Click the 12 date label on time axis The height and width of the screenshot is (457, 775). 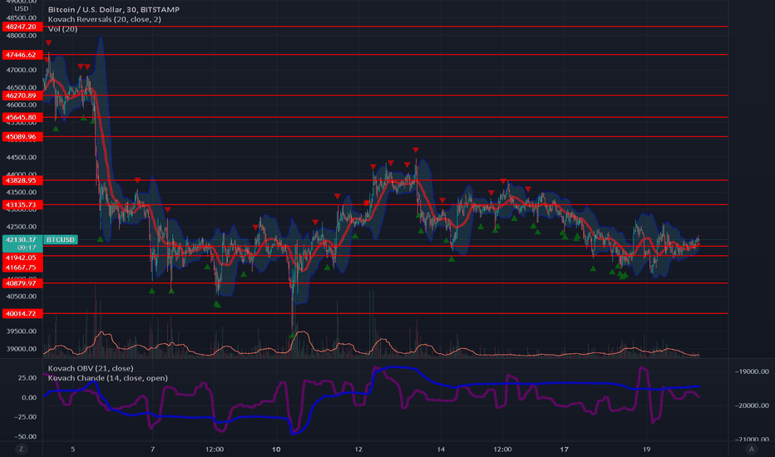pos(358,449)
